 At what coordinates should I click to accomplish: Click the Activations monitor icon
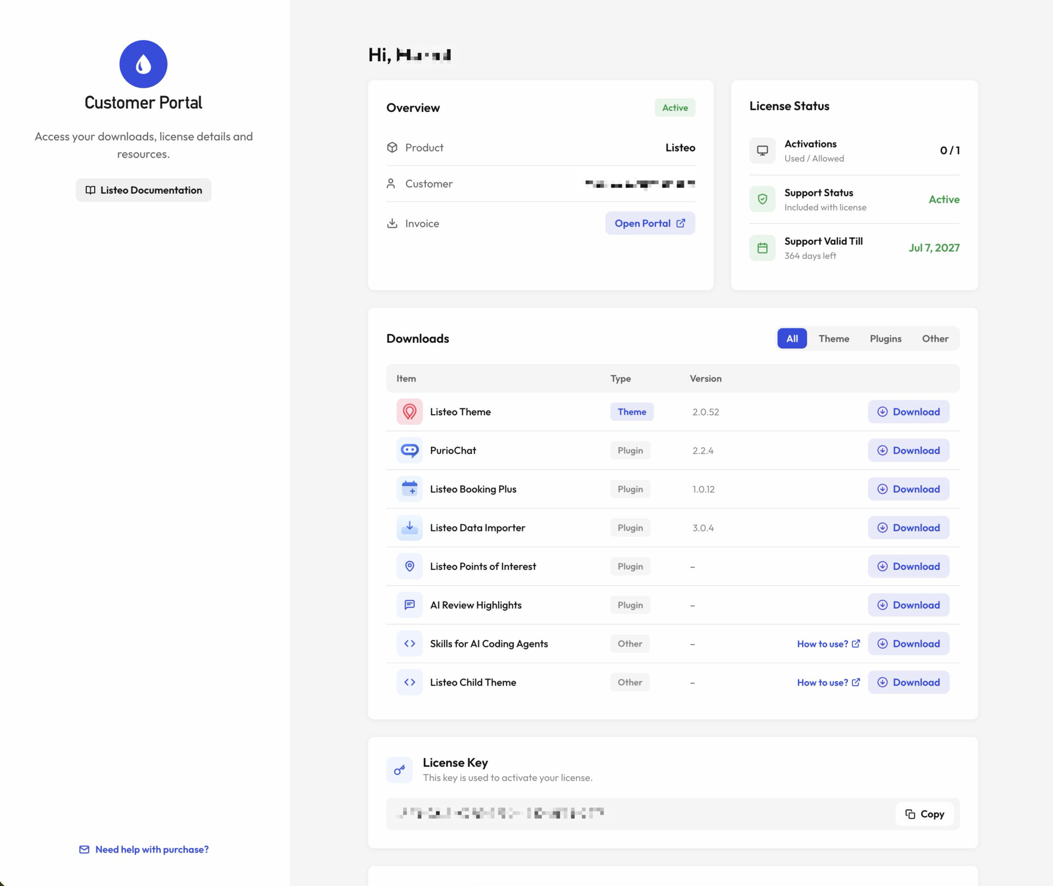(762, 151)
